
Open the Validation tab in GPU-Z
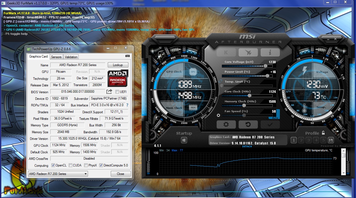[71, 57]
